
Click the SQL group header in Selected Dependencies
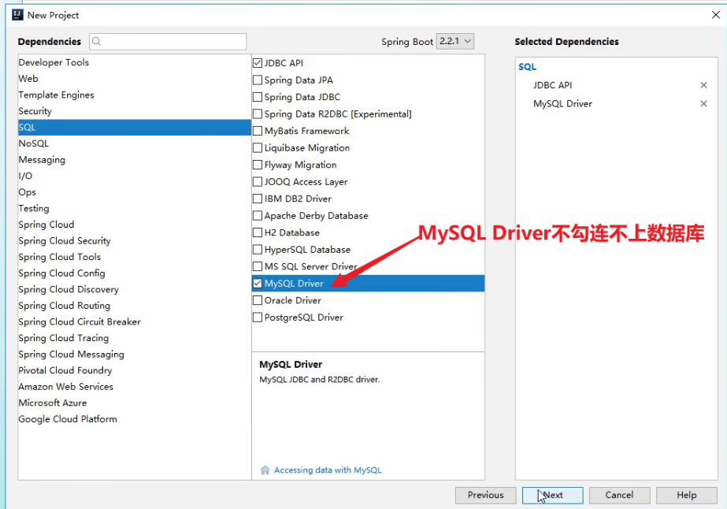[x=527, y=67]
